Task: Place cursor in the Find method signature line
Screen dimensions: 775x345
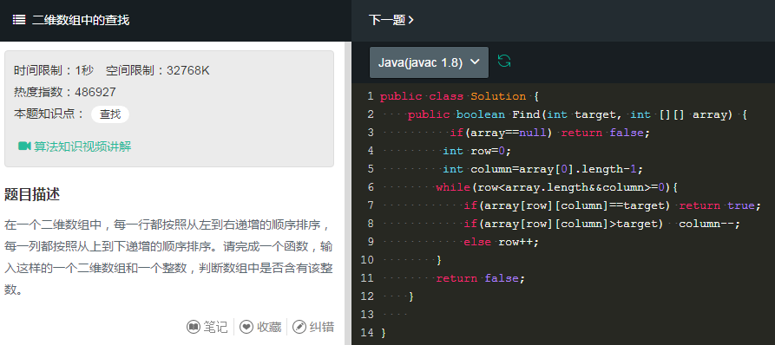Action: 577,115
